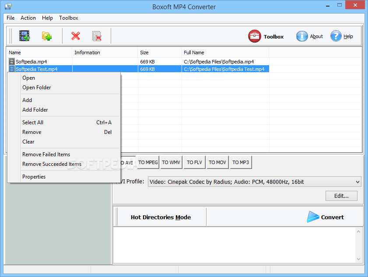This screenshot has width=368, height=277.
Task: Close the Boxoft MP4 Converter window
Action: (355, 5)
